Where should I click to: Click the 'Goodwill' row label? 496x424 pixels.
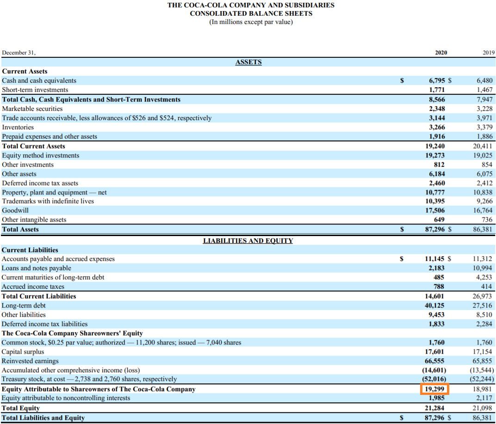point(15,210)
